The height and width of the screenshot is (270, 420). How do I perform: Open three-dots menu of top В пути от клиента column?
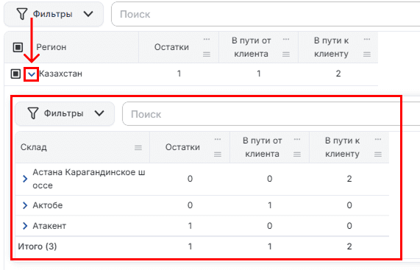pyautogui.click(x=286, y=40)
